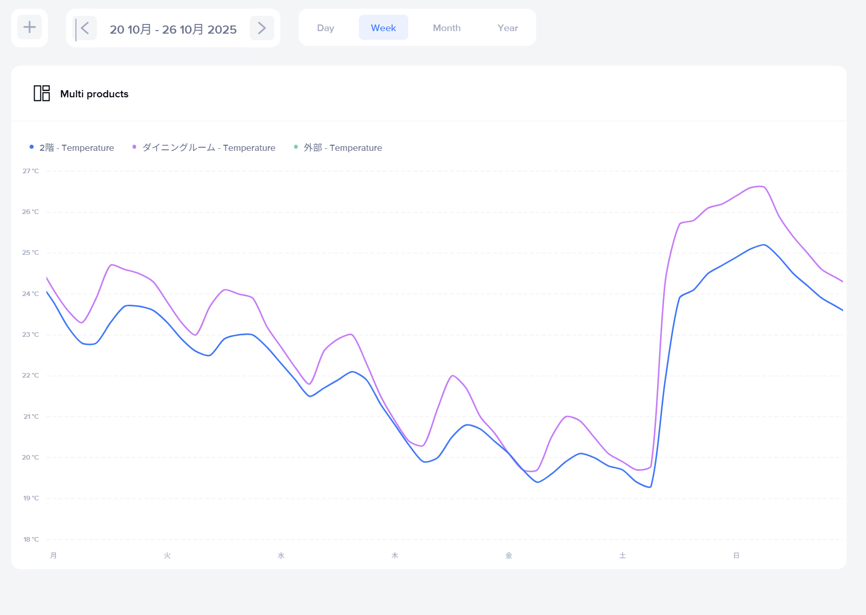Click the 27 °C y-axis label

click(x=31, y=171)
